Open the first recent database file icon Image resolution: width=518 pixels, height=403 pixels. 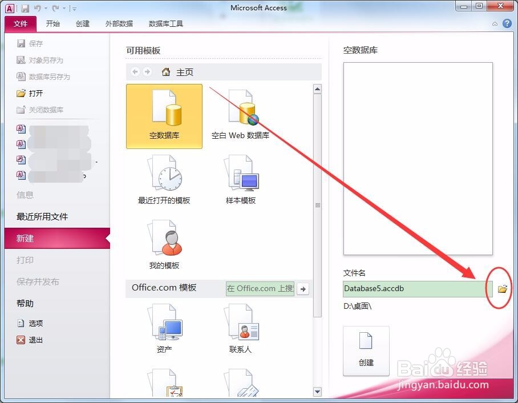pos(21,128)
